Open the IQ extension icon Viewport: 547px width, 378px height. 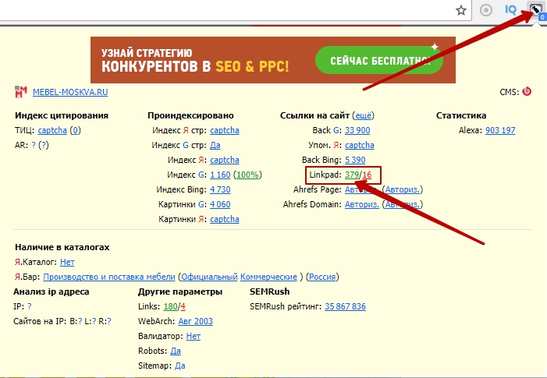(x=511, y=9)
